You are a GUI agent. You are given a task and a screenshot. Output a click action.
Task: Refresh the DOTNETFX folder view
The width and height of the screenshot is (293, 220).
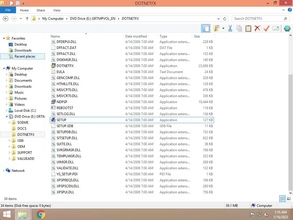pos(225,19)
